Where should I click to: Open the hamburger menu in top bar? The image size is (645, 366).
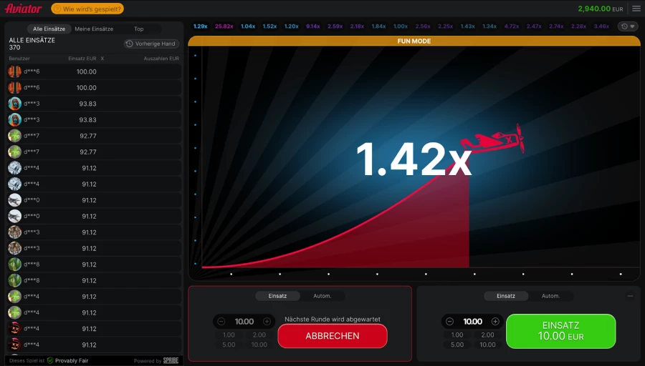pos(636,9)
